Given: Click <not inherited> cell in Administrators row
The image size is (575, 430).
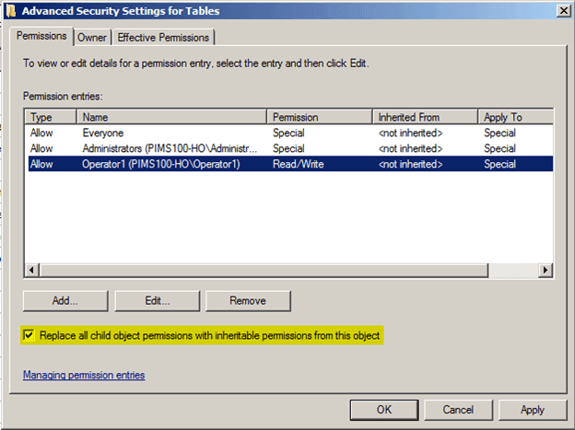Looking at the screenshot, I should pyautogui.click(x=410, y=148).
